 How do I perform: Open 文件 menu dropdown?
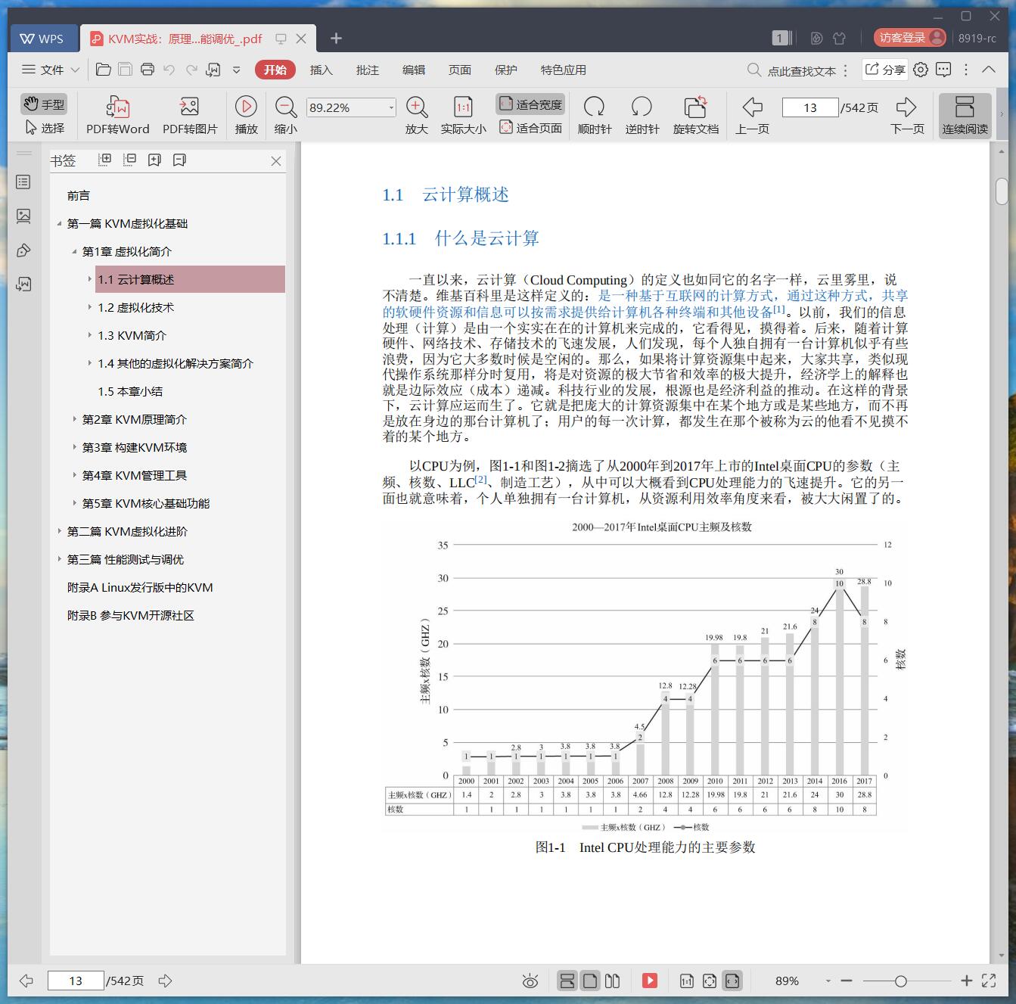tap(50, 70)
